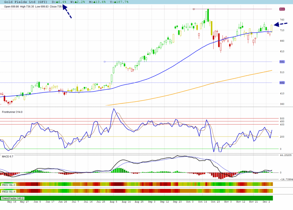Click the Frontrunner 314.0 indicator label

(x=12, y=112)
